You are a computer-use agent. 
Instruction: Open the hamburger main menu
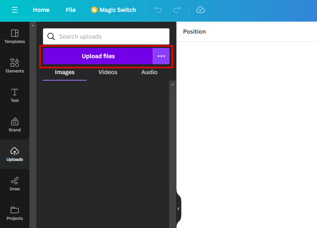(15, 10)
